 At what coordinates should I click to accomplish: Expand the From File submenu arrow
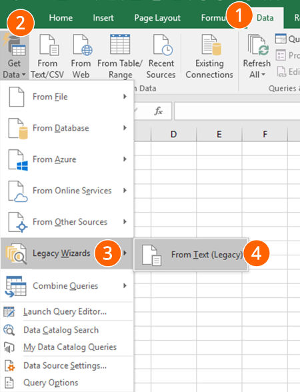(125, 97)
